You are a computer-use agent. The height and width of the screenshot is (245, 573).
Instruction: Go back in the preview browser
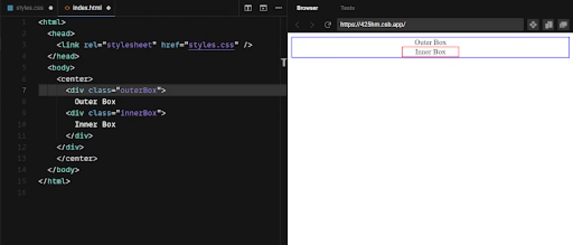pyautogui.click(x=297, y=24)
